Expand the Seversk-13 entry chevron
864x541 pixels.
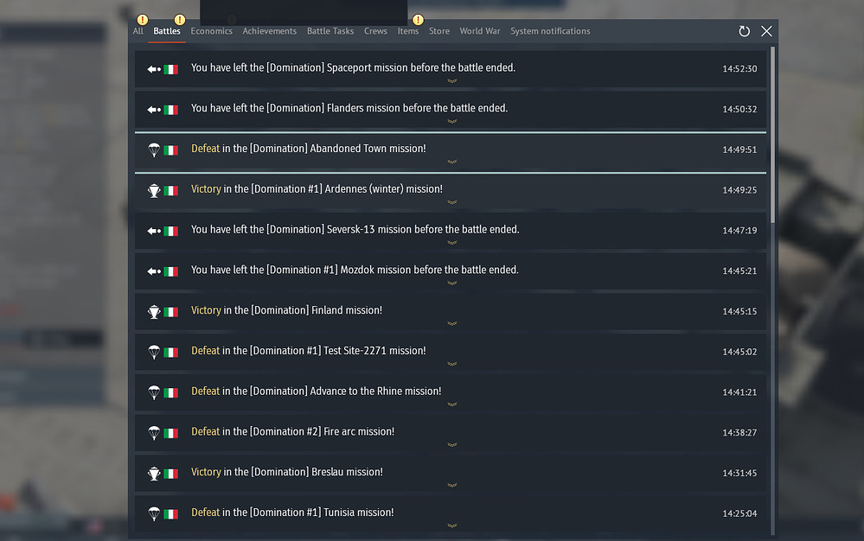point(451,243)
